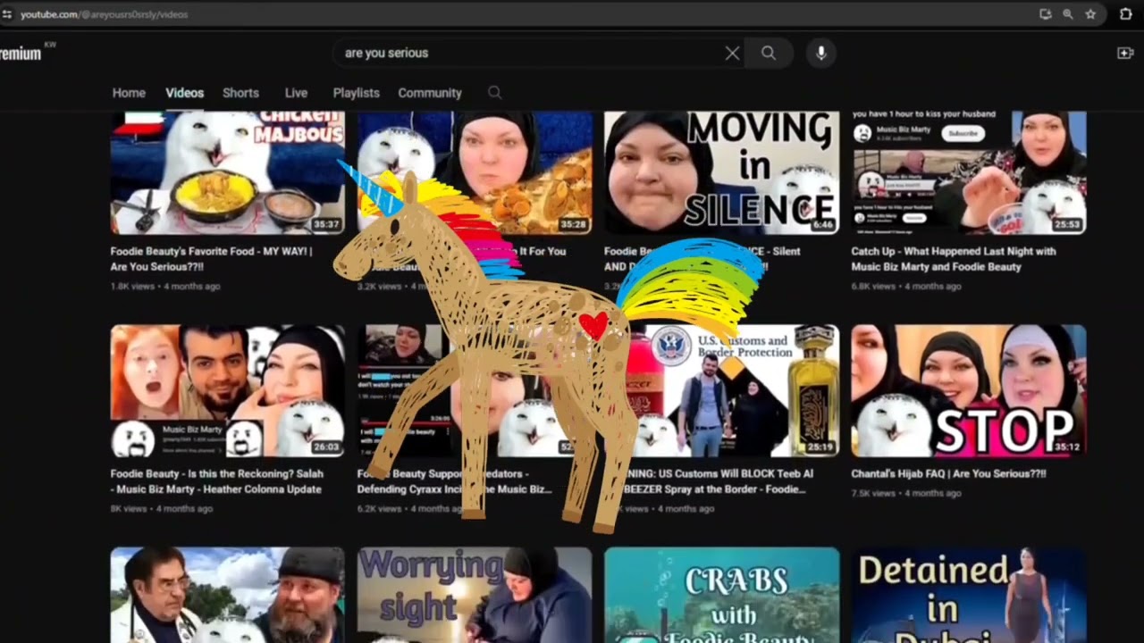Screen dimensions: 1144x643
Task: Click the zoom icon in the address bar area
Action: [1068, 14]
